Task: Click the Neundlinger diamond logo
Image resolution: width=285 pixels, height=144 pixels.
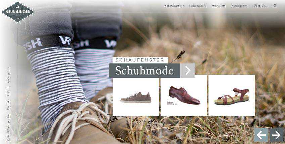Action: (x=18, y=12)
